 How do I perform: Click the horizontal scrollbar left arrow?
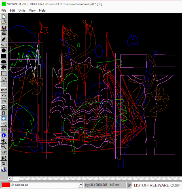pos(10,178)
